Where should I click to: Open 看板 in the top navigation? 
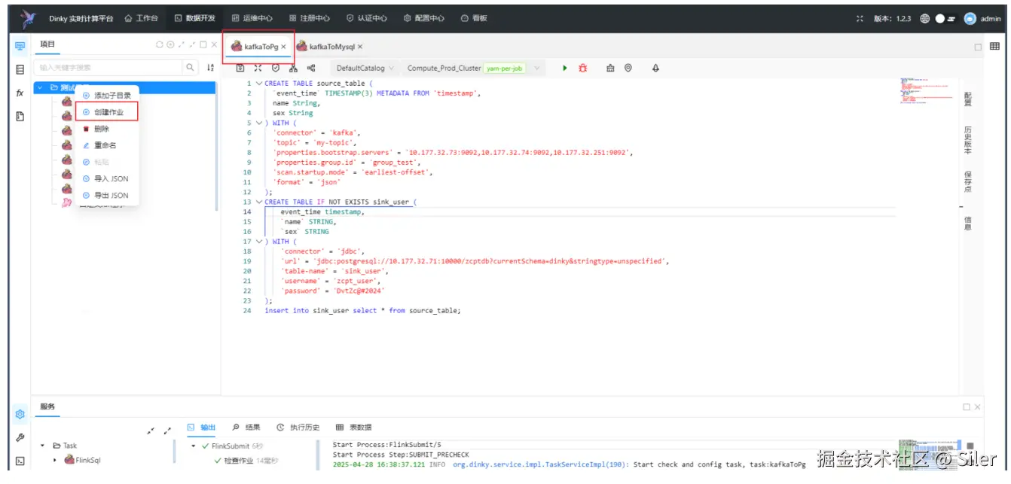click(x=474, y=18)
